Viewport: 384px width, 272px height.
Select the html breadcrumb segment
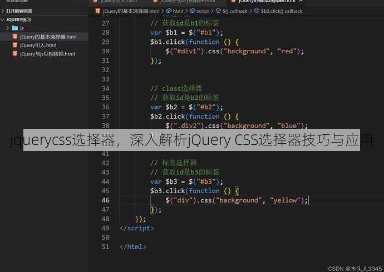pos(178,11)
